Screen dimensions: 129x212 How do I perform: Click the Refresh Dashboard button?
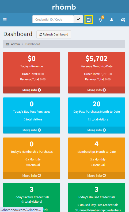click(54, 34)
